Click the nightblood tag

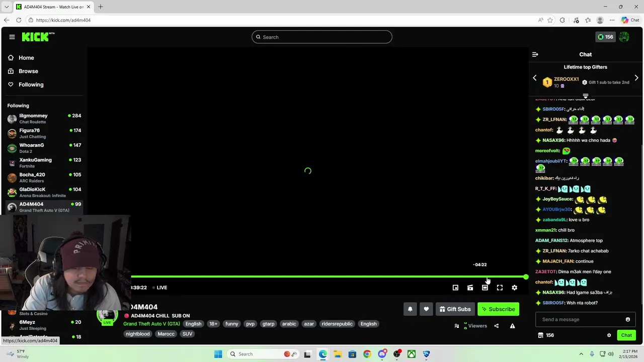pyautogui.click(x=138, y=334)
